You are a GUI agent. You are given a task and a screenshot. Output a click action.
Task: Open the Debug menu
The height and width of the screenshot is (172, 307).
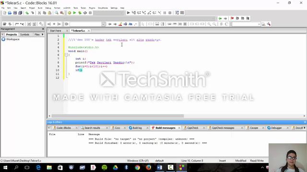(48, 8)
